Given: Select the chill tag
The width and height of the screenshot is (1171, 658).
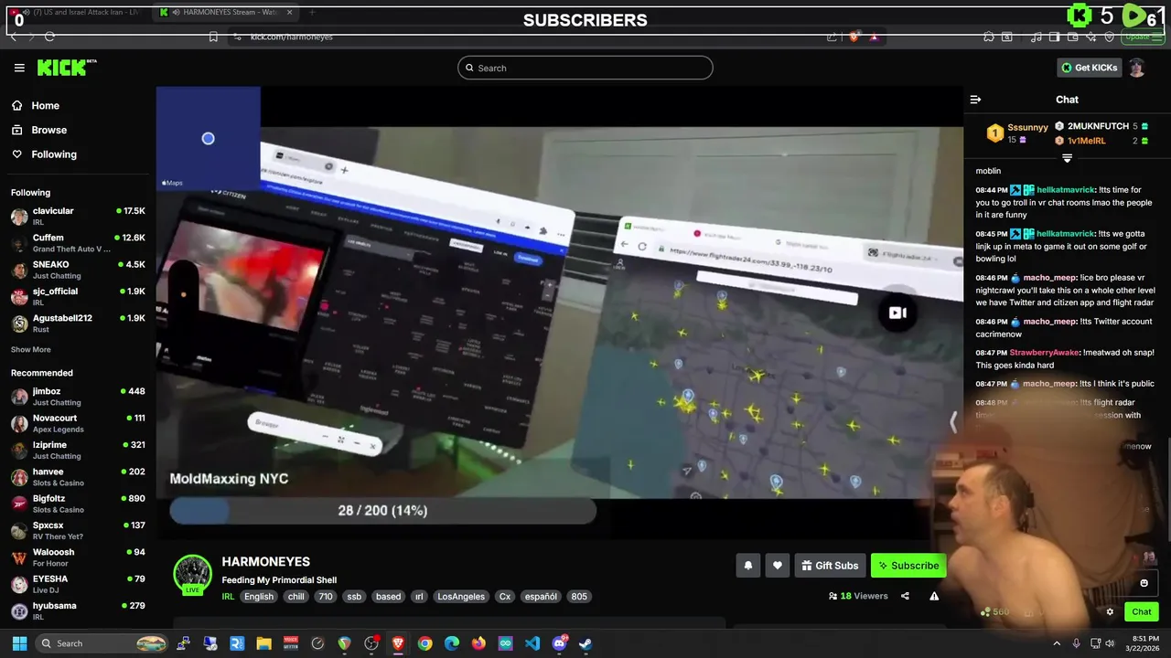Looking at the screenshot, I should 295,596.
